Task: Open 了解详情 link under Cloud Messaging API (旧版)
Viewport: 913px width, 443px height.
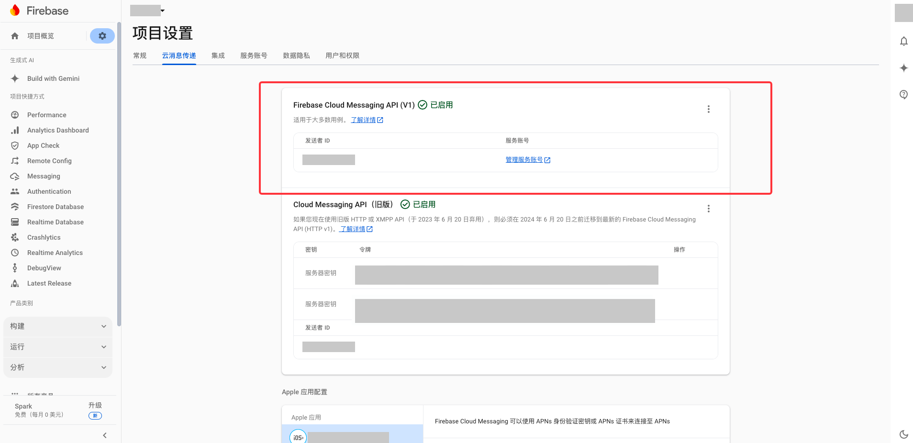Action: [x=356, y=229]
